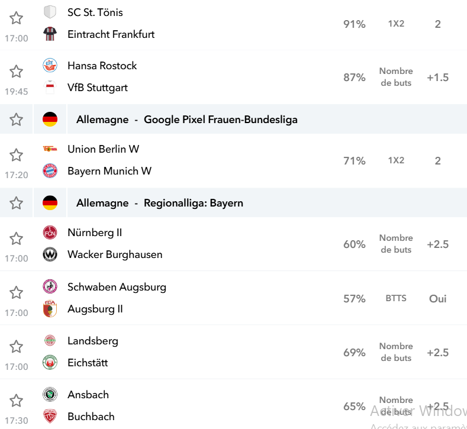Image resolution: width=467 pixels, height=429 pixels.
Task: Open the Regionalliga: Bayern league link
Action: pos(194,203)
